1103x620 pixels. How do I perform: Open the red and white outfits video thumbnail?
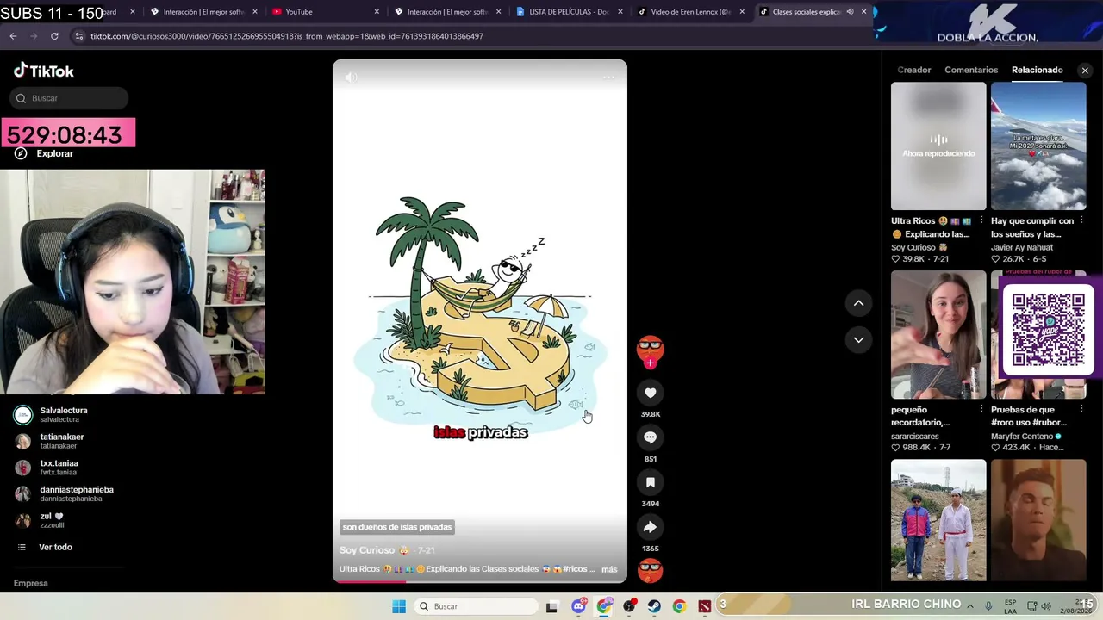coord(938,520)
